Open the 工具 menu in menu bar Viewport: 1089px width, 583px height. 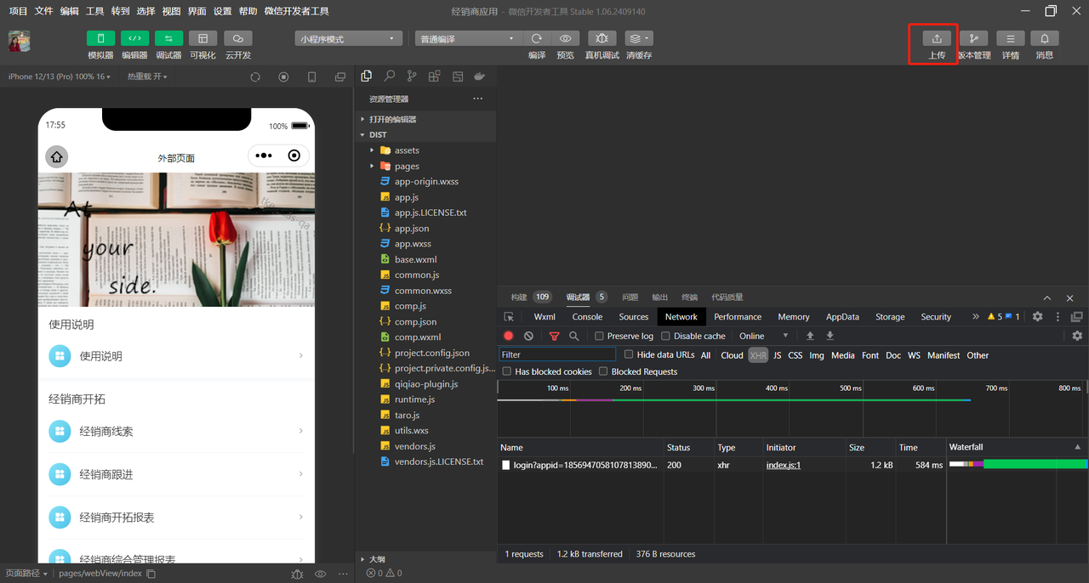tap(95, 11)
